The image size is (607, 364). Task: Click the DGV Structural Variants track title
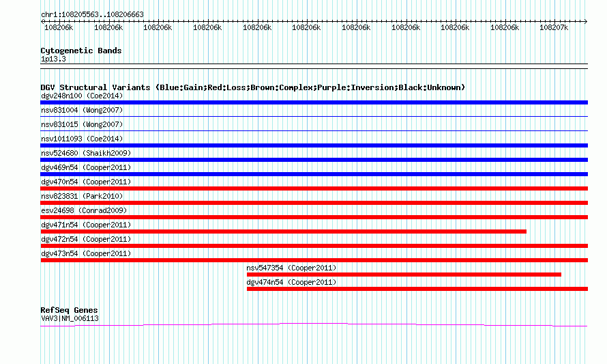(x=253, y=87)
